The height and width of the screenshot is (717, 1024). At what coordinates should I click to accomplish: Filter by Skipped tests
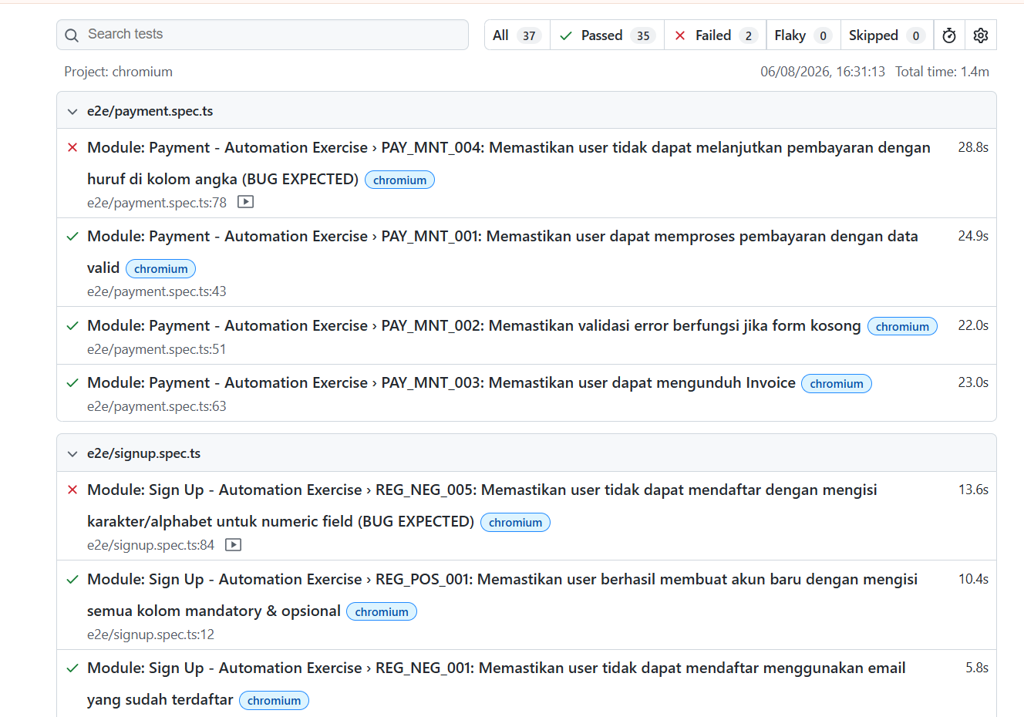click(887, 35)
